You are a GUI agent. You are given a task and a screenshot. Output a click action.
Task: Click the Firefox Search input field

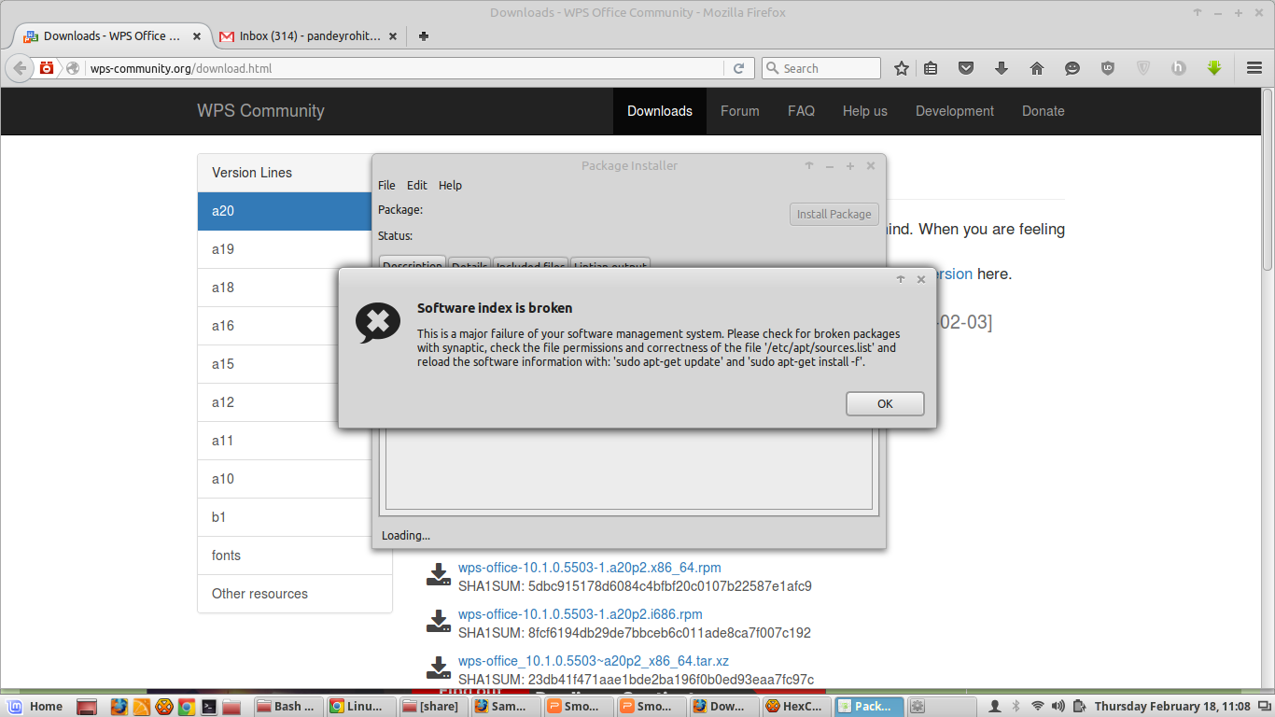coord(821,68)
